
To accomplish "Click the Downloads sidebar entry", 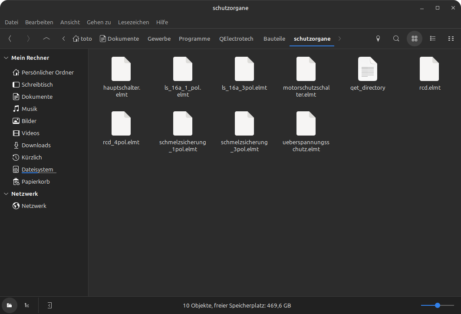I will coord(36,145).
